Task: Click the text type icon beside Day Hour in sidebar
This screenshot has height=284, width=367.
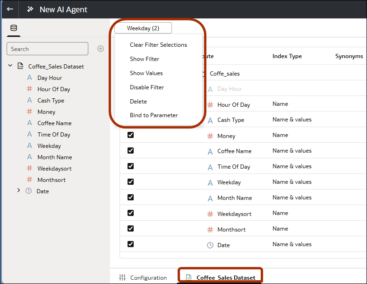Action: 29,77
